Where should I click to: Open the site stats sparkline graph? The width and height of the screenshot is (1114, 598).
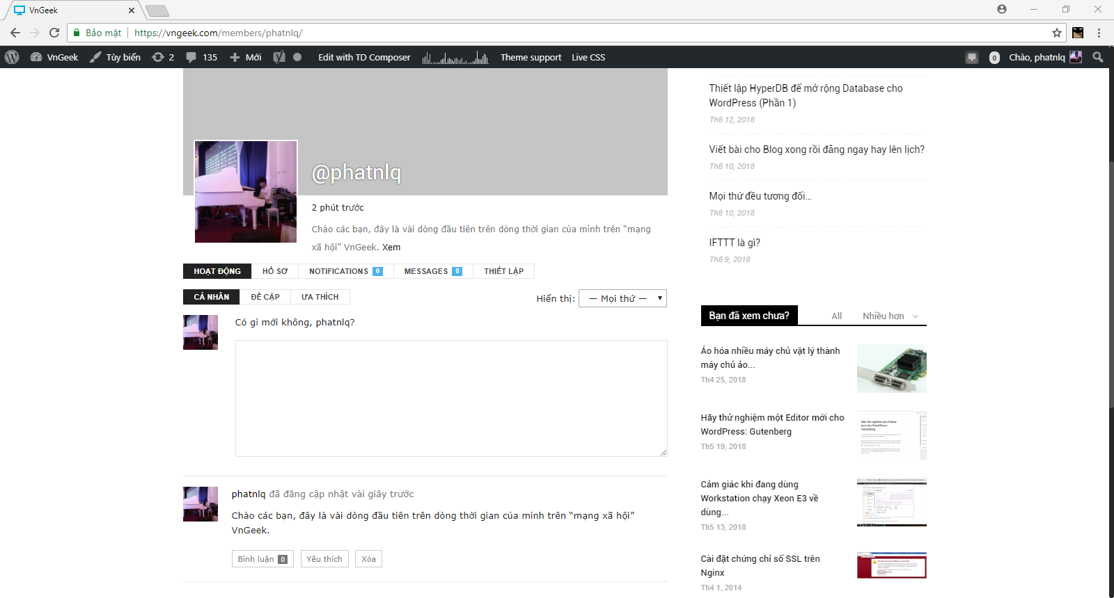(455, 57)
